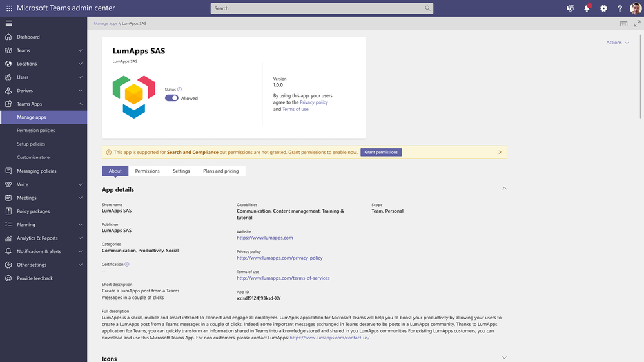
Task: Click the Planning list icon
Action: coord(8,225)
